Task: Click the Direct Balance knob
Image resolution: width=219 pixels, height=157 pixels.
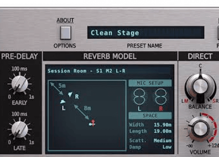Action: 200,87
